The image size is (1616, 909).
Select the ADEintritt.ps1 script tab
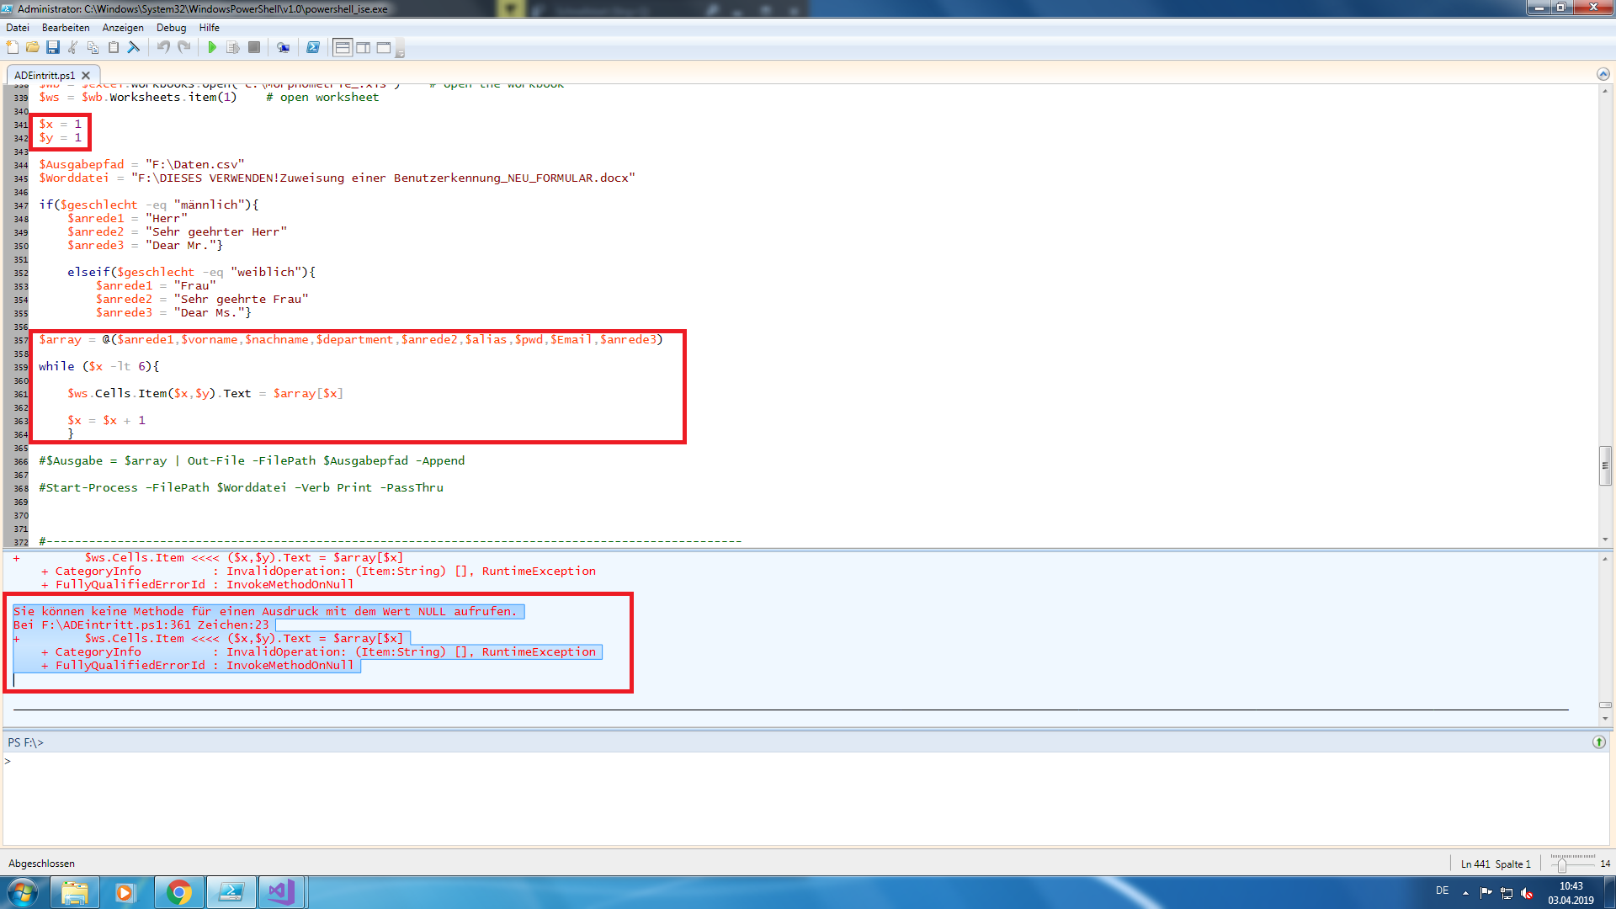pyautogui.click(x=45, y=76)
